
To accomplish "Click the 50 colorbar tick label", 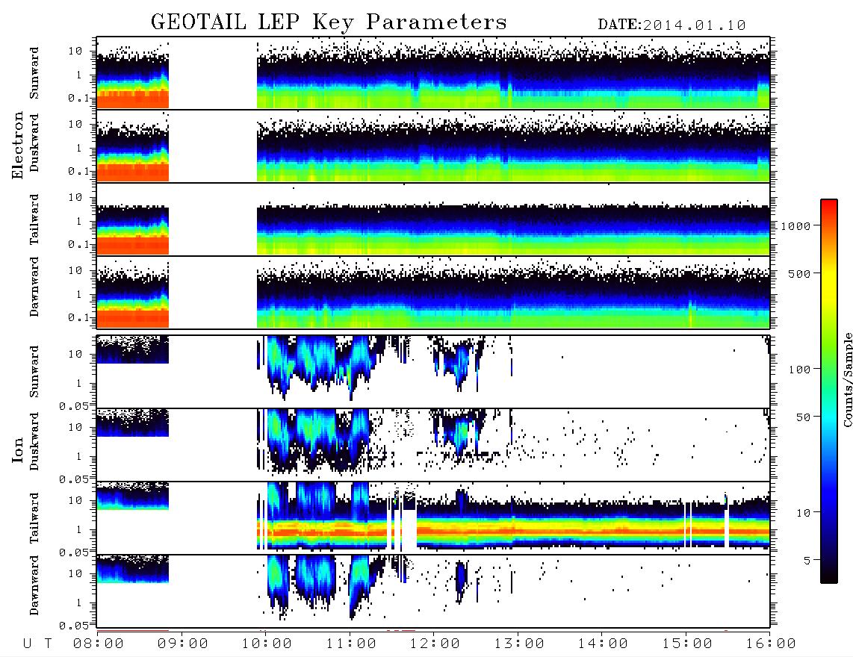I will (x=804, y=417).
